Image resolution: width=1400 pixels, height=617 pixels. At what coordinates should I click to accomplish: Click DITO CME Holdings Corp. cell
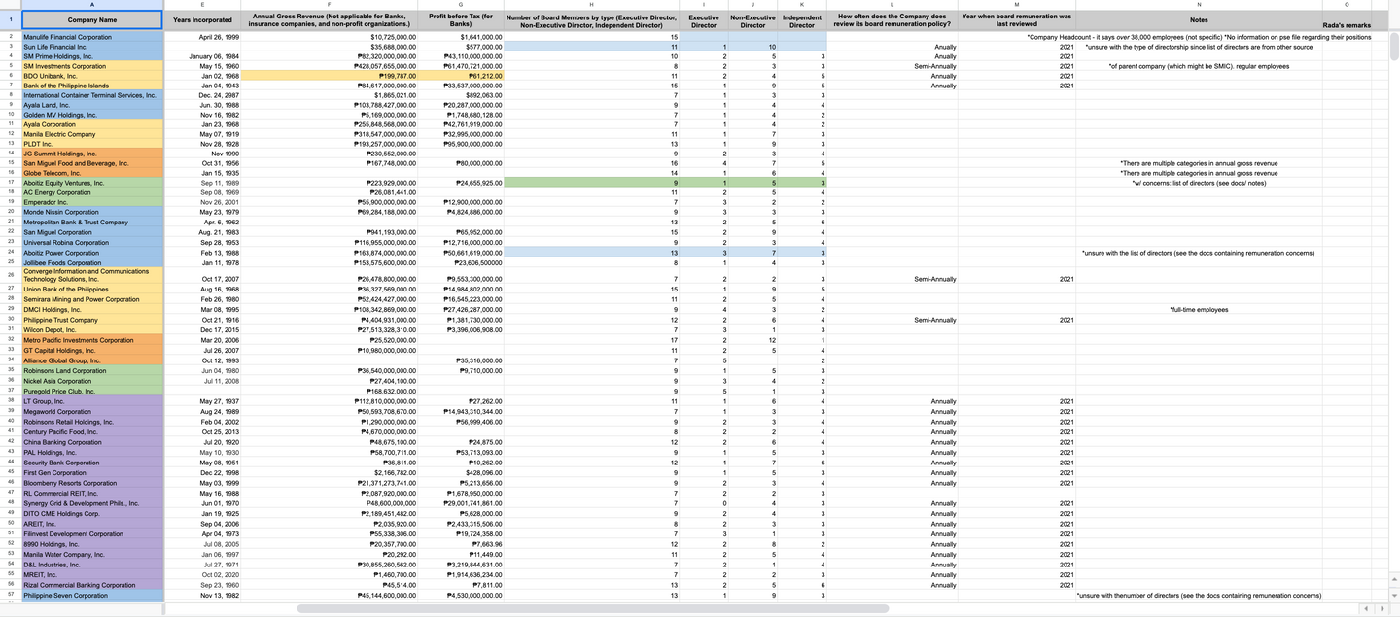tap(91, 513)
